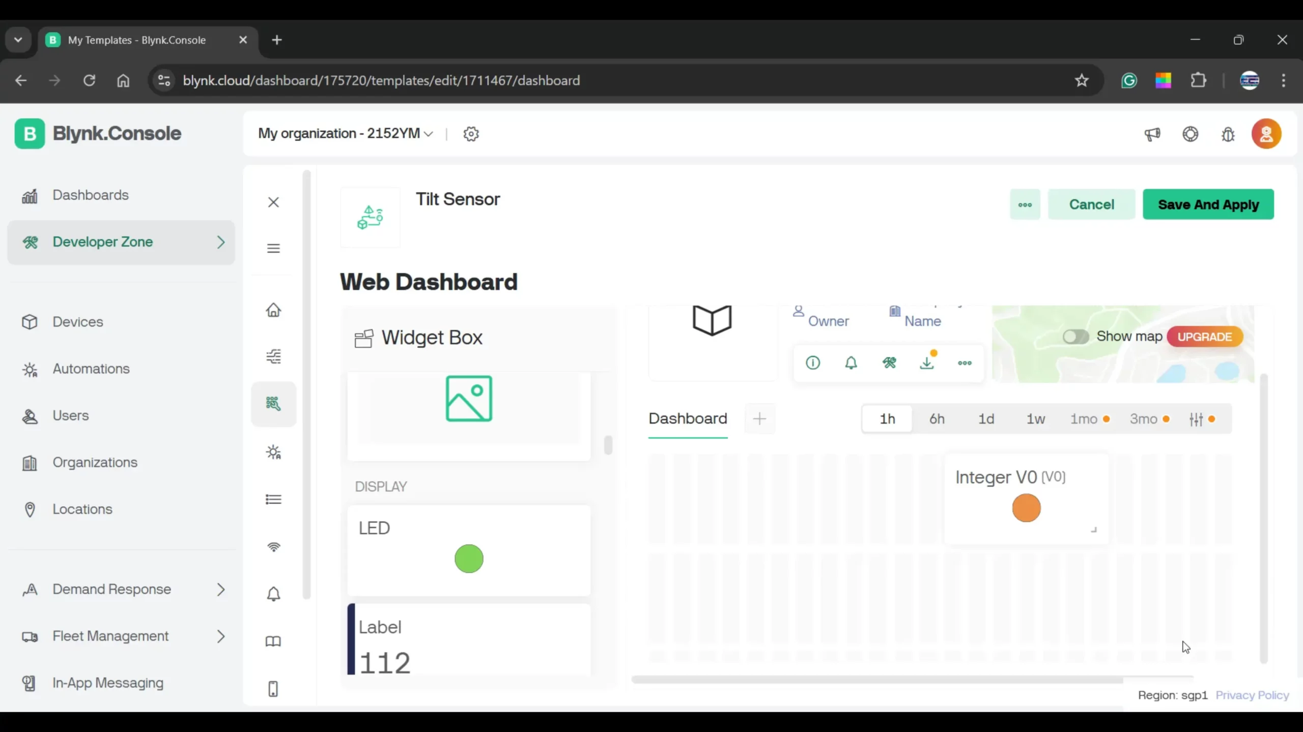Add a new dashboard tab with plus
The width and height of the screenshot is (1303, 732).
pos(759,419)
